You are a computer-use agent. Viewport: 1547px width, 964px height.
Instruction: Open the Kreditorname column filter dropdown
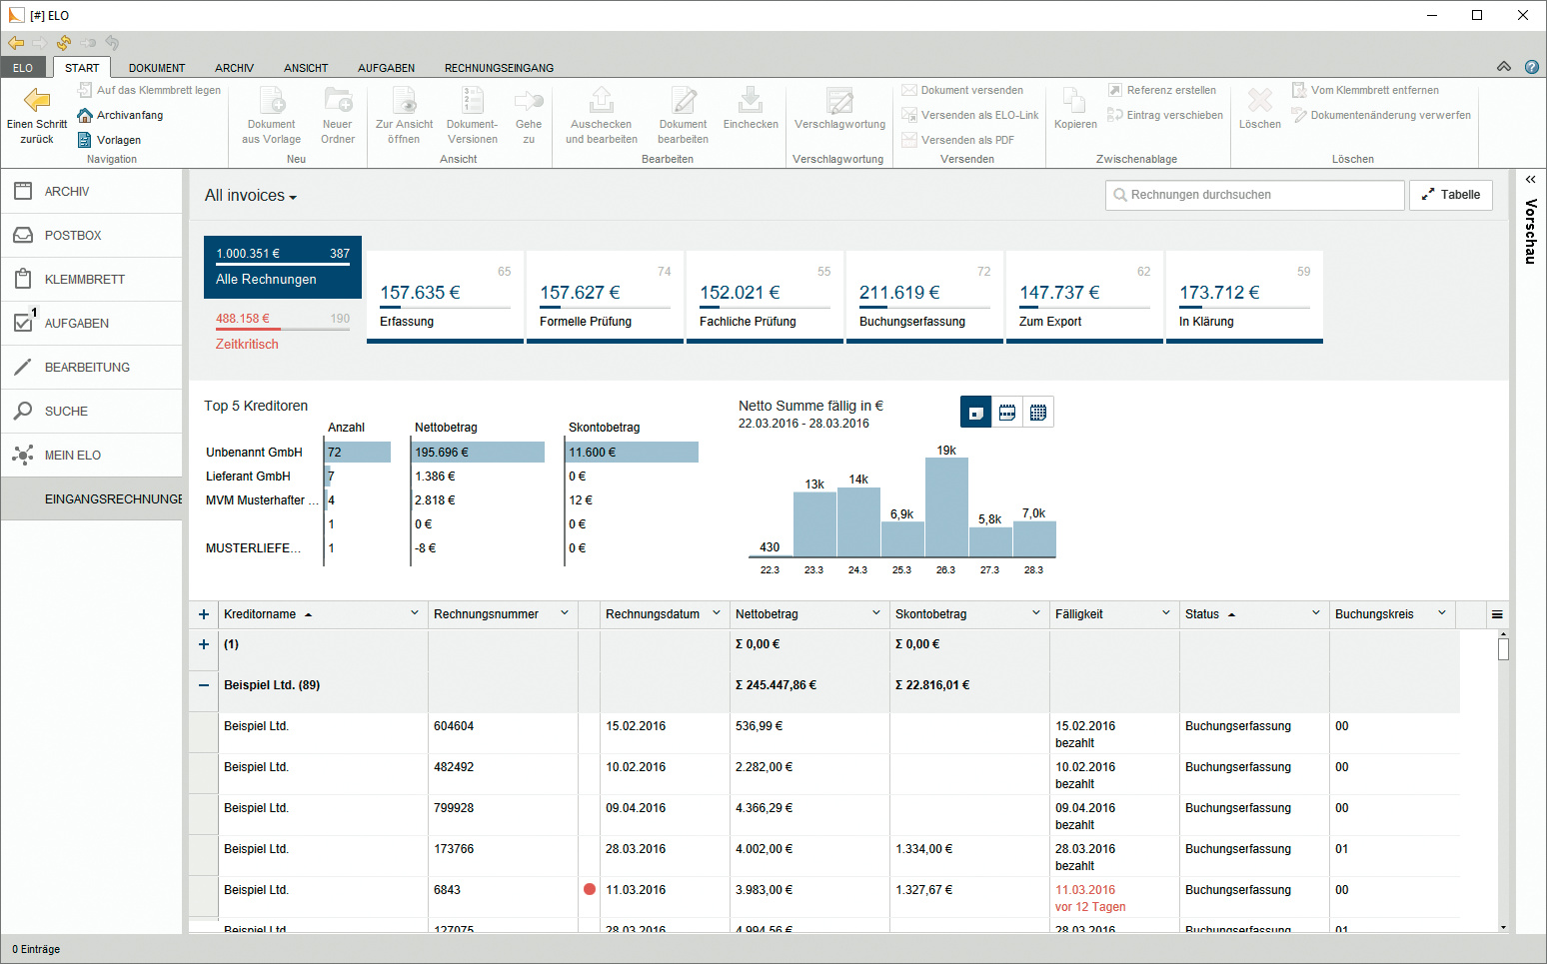[x=415, y=613]
